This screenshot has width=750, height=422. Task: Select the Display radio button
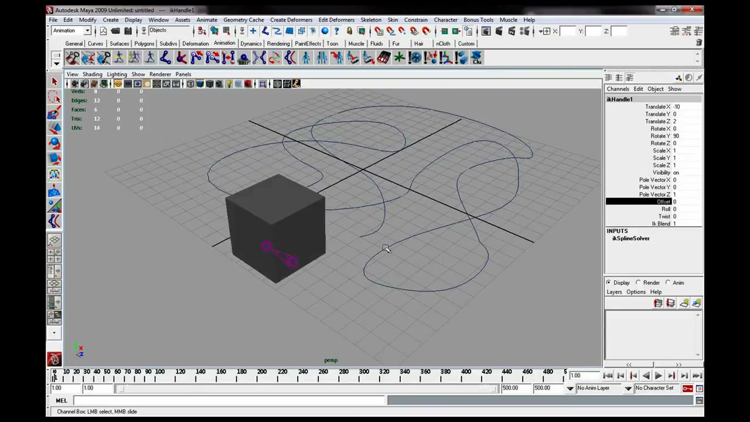[608, 283]
